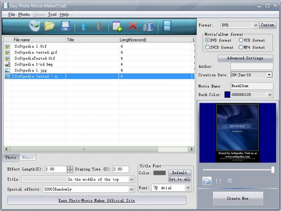The width and height of the screenshot is (281, 211).
Task: Open the File menu
Action: (x=12, y=15)
